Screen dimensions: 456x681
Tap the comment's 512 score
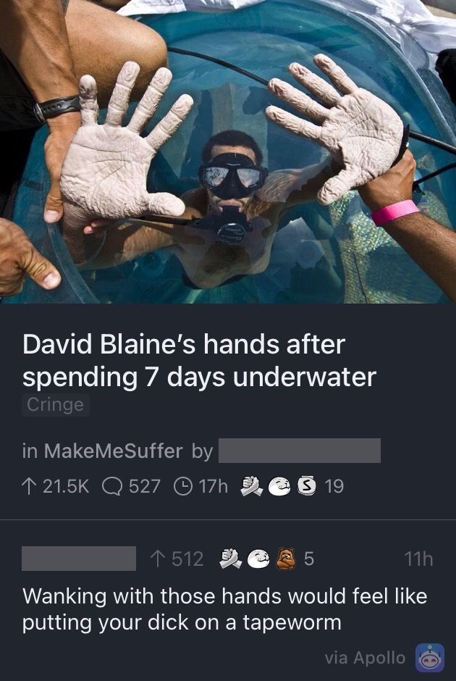(x=187, y=559)
